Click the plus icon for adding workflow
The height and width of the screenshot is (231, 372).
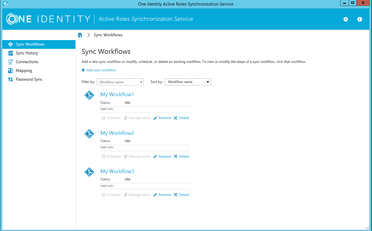83,70
